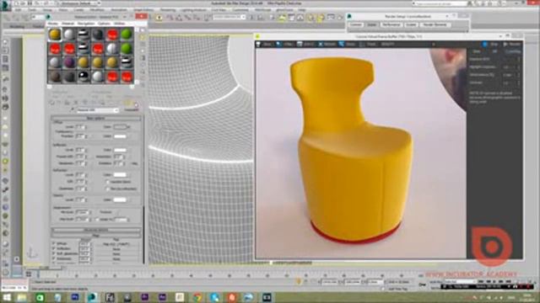Open Skype from taskbar

pos(214,297)
